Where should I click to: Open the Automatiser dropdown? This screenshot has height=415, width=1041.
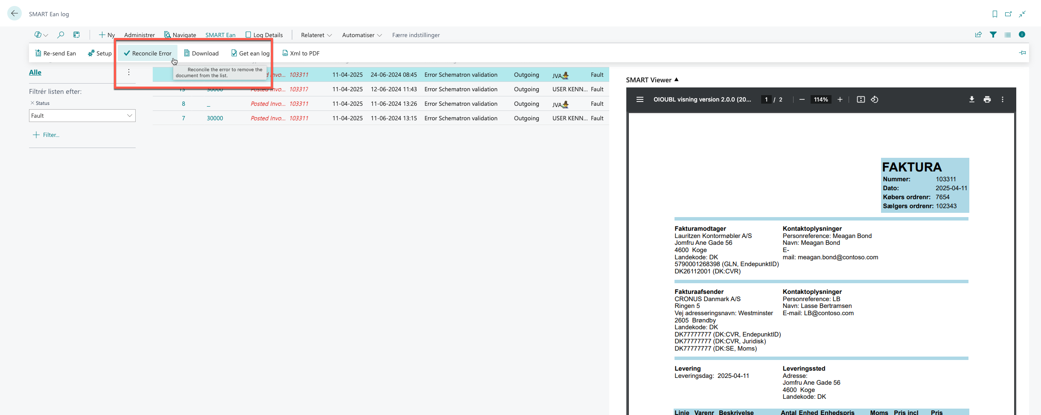361,35
